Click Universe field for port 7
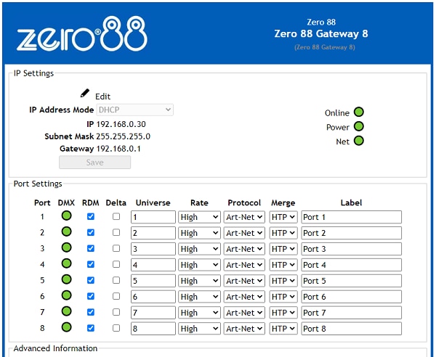Viewport: 436px width, 357px height. [x=153, y=313]
